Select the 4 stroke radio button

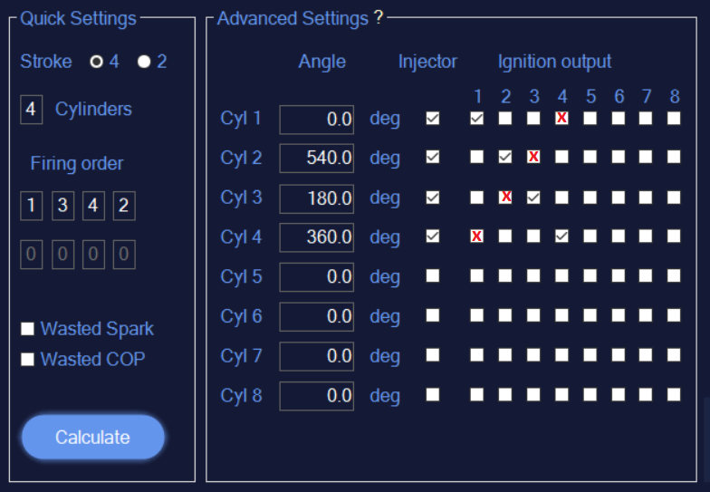click(x=96, y=62)
